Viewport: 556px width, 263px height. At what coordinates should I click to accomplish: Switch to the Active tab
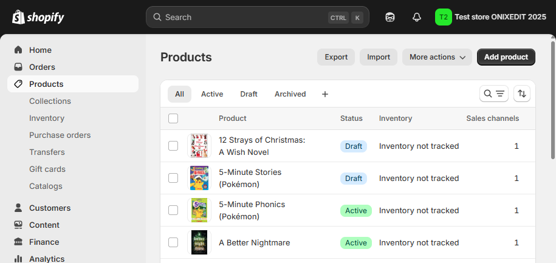coord(212,94)
